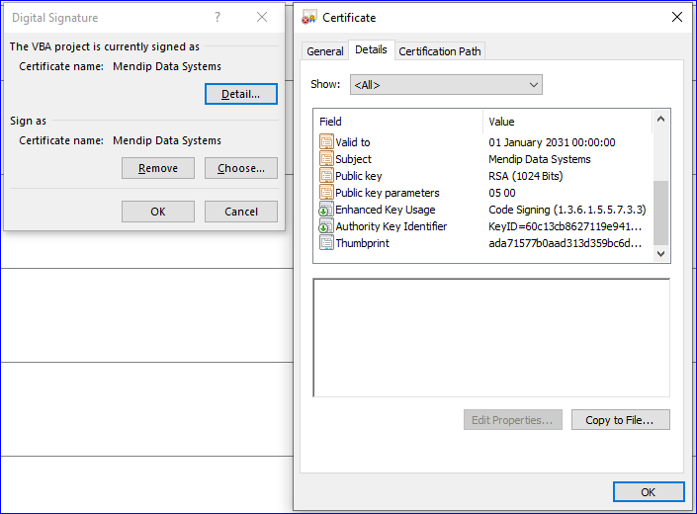Click the Subject field icon
Screen dimensions: 697x514
(x=326, y=159)
